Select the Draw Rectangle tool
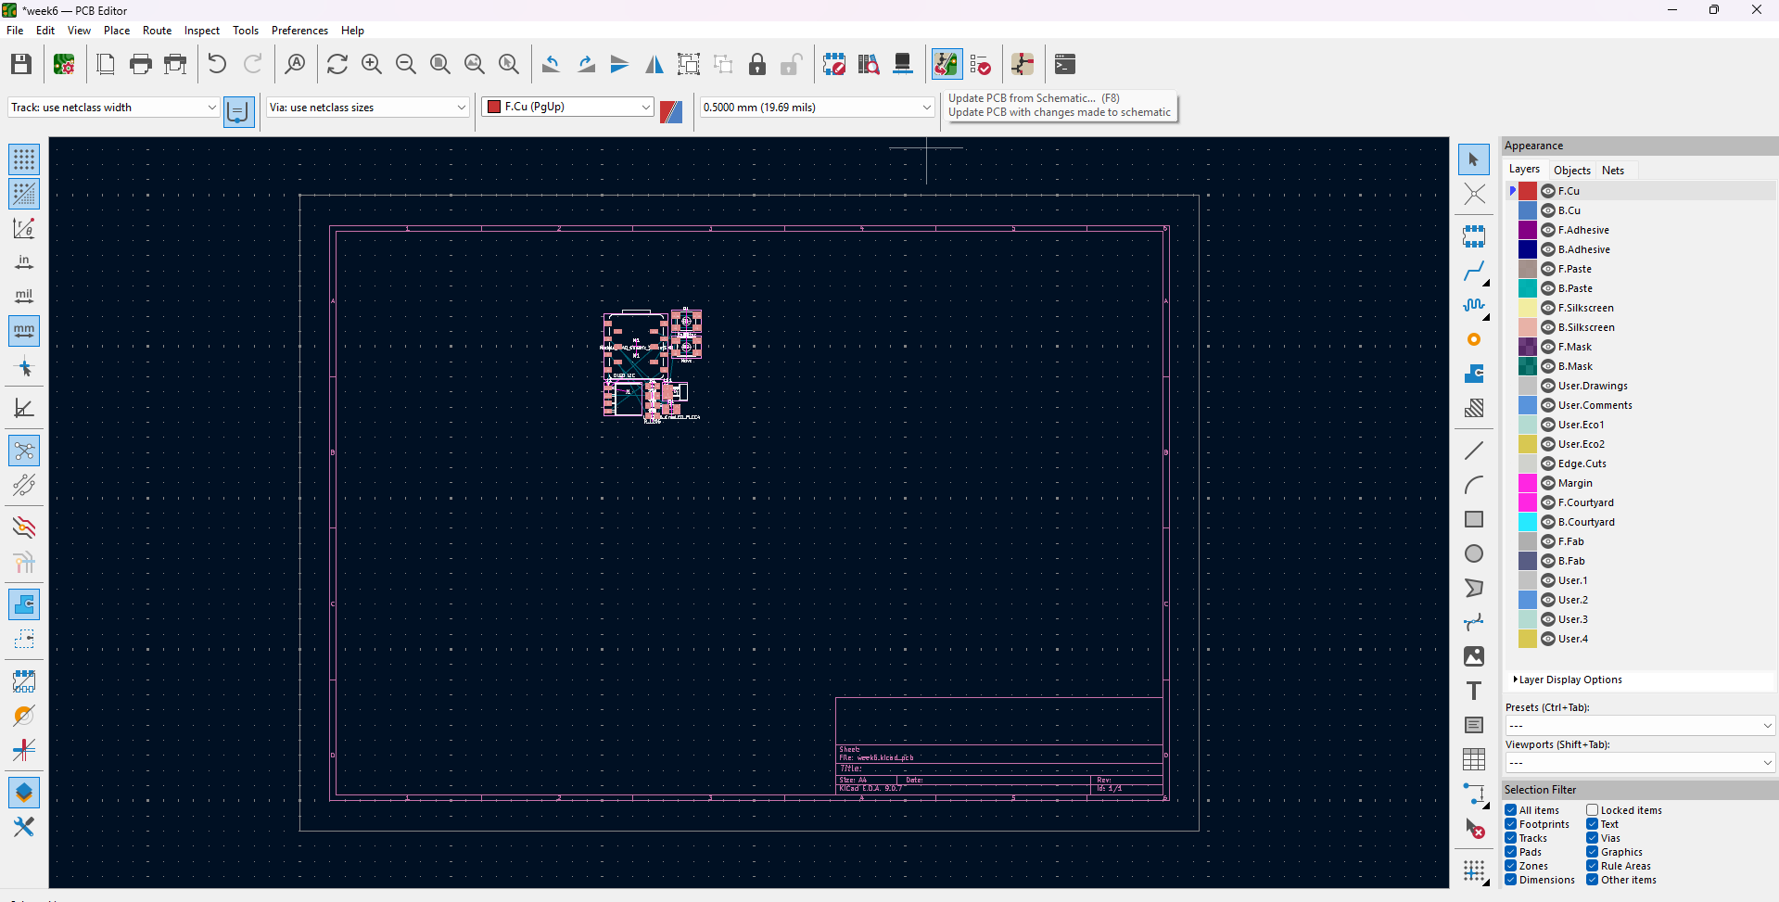 coord(1473,519)
